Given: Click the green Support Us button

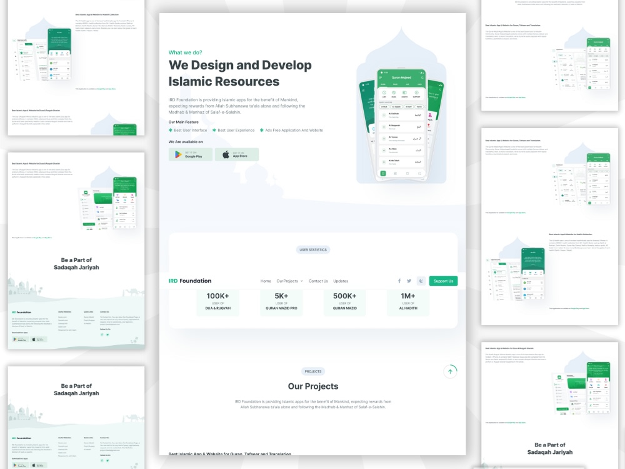Looking at the screenshot, I should (x=443, y=281).
